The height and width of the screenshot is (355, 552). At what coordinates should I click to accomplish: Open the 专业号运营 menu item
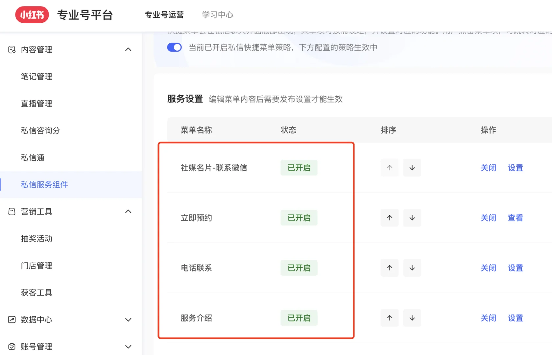(164, 15)
